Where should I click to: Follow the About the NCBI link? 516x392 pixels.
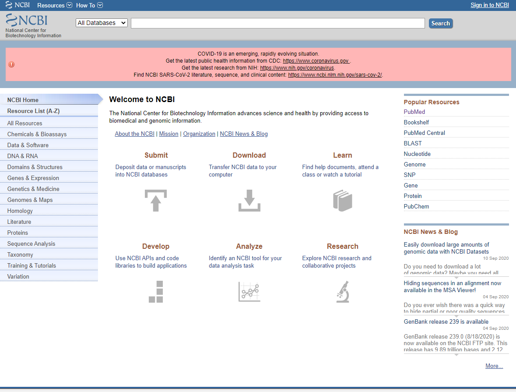(x=135, y=134)
